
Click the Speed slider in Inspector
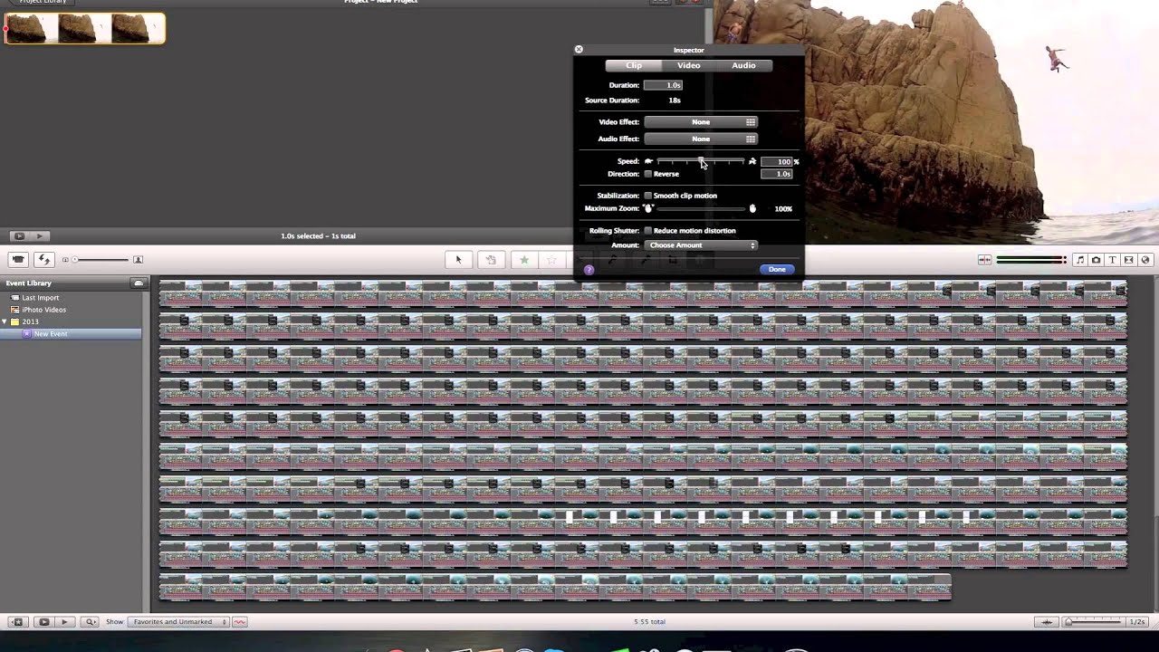700,161
